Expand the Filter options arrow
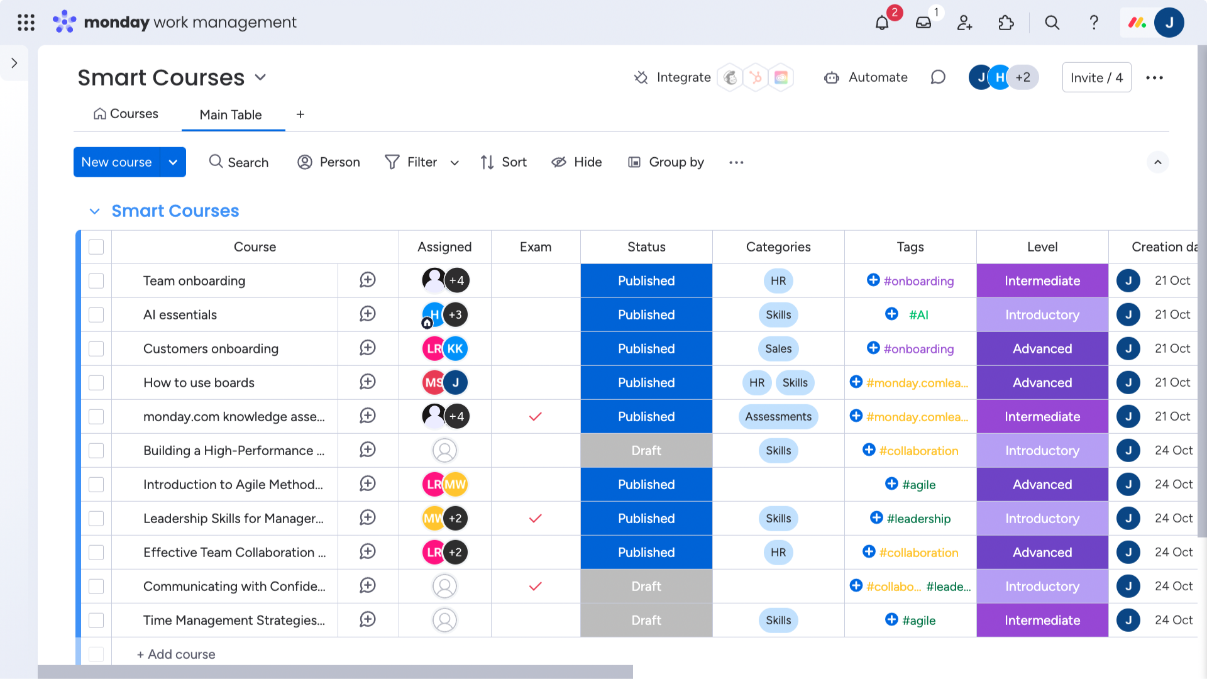This screenshot has width=1207, height=679. (x=455, y=163)
